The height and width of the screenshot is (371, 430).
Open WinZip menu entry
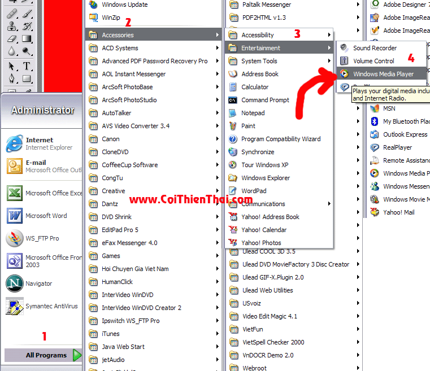[153, 18]
